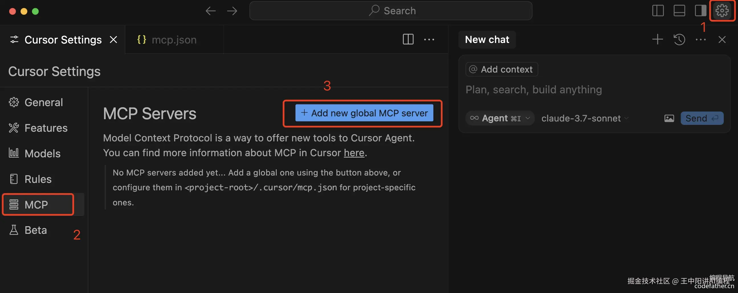Image resolution: width=738 pixels, height=293 pixels.
Task: Open editor more actions ellipsis
Action: point(429,40)
